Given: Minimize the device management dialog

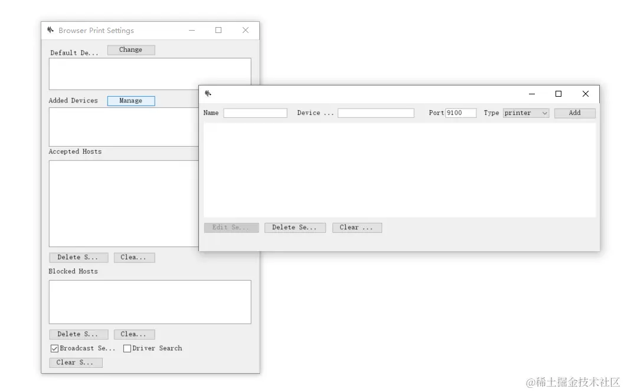Looking at the screenshot, I should coord(532,94).
